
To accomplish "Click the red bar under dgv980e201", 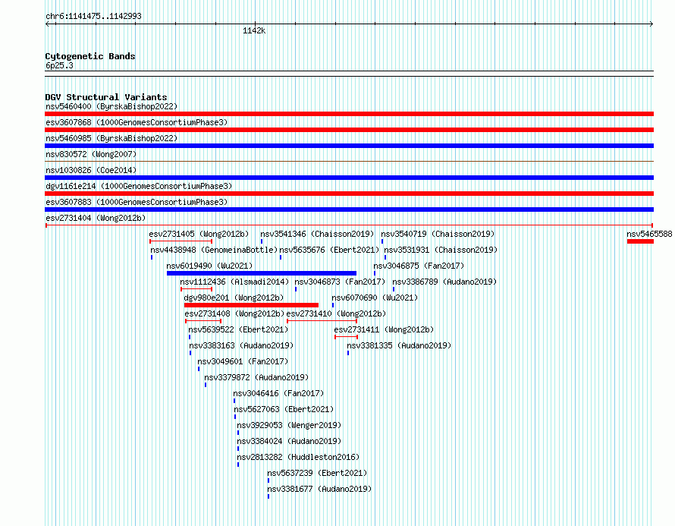I will (251, 305).
